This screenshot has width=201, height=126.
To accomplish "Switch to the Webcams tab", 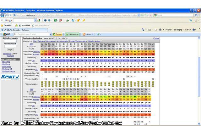I will click(41, 41).
